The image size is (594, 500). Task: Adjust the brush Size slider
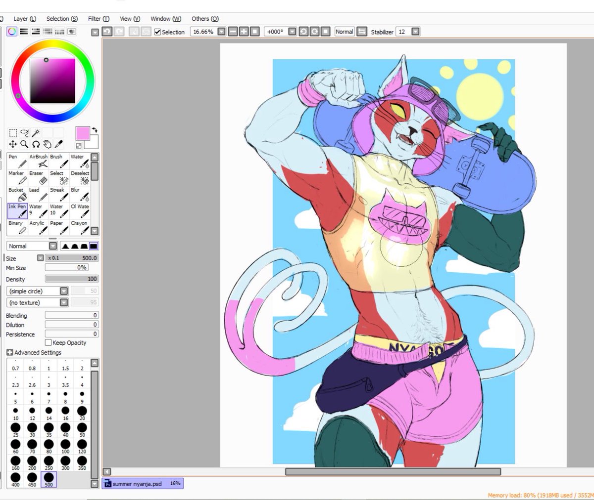(x=72, y=258)
